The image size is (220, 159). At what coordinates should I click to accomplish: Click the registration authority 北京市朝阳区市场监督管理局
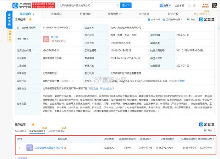126,73
